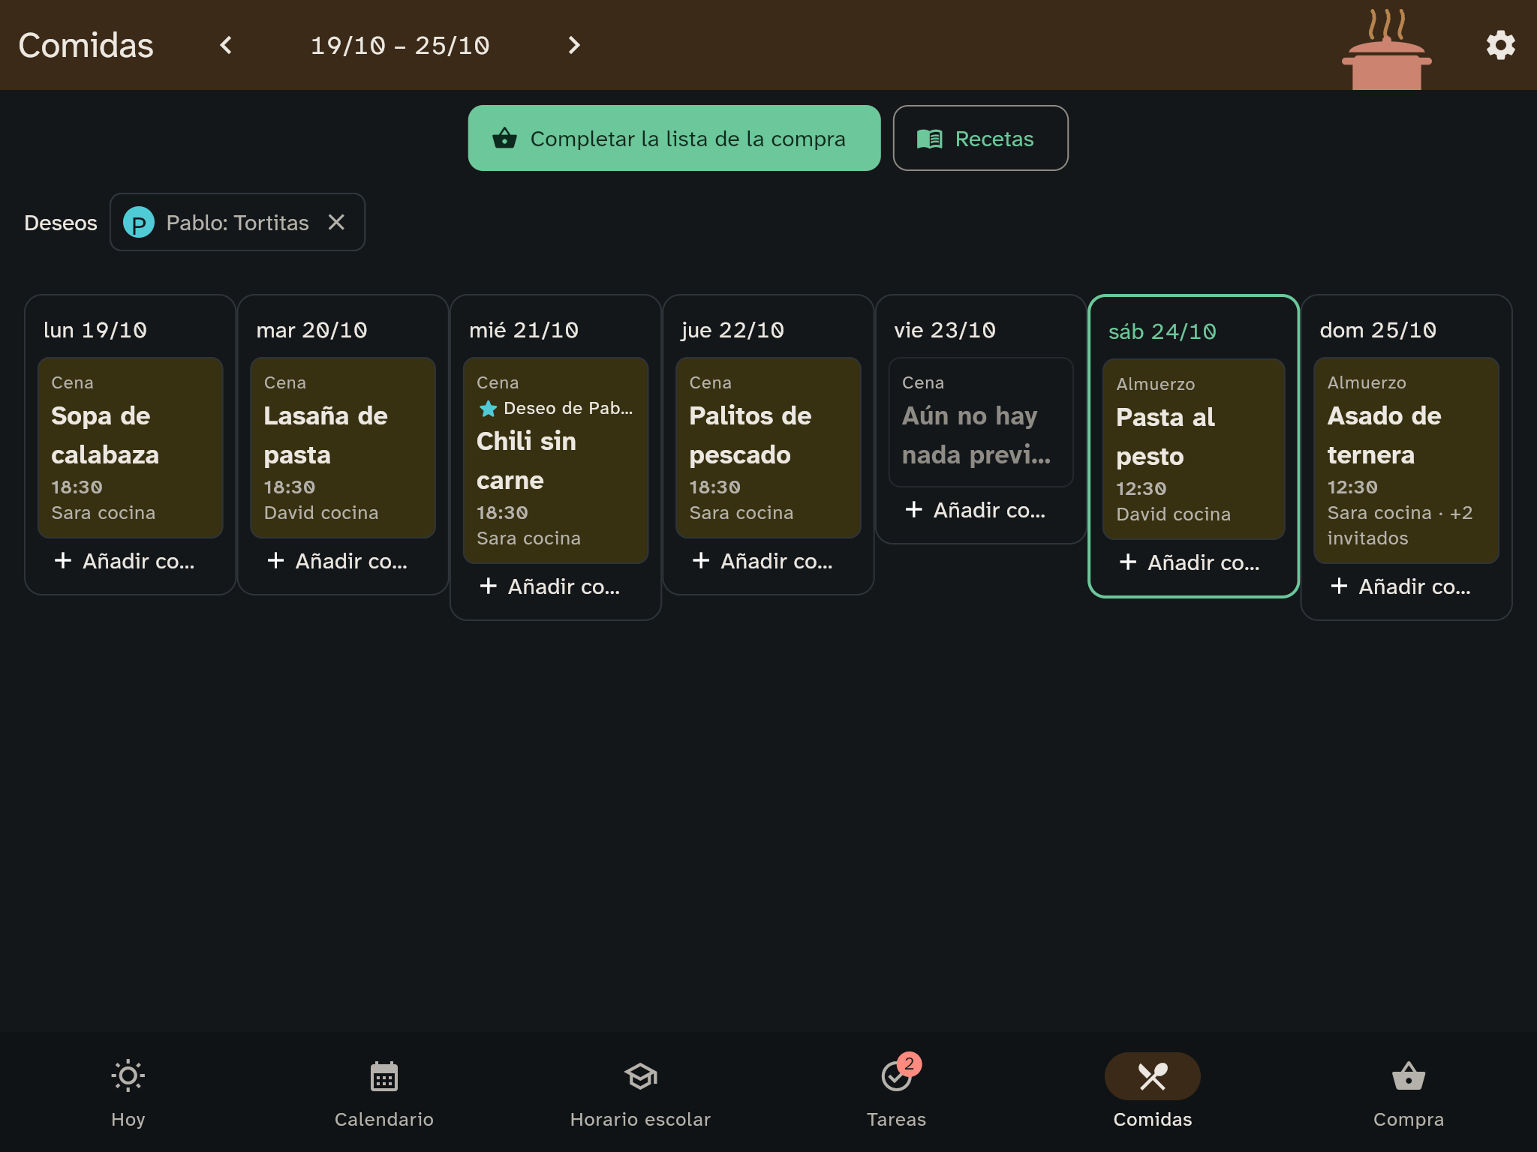Open Lasaña de pasta meal card
This screenshot has width=1537, height=1152.
343,447
